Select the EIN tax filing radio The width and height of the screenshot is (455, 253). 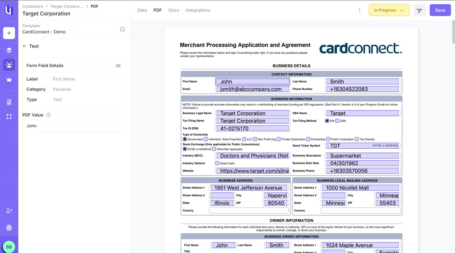click(x=327, y=121)
